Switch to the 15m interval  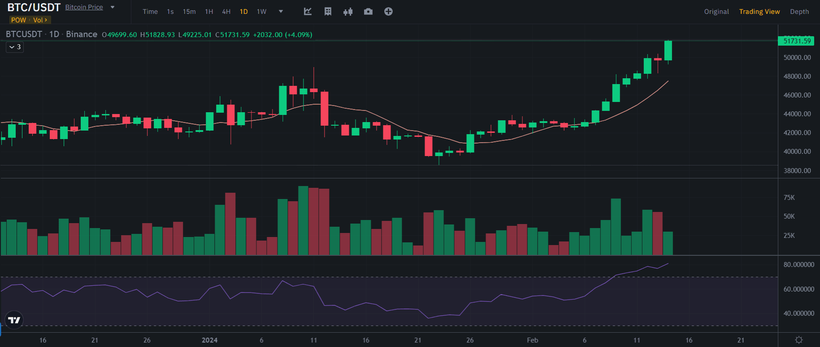[189, 12]
